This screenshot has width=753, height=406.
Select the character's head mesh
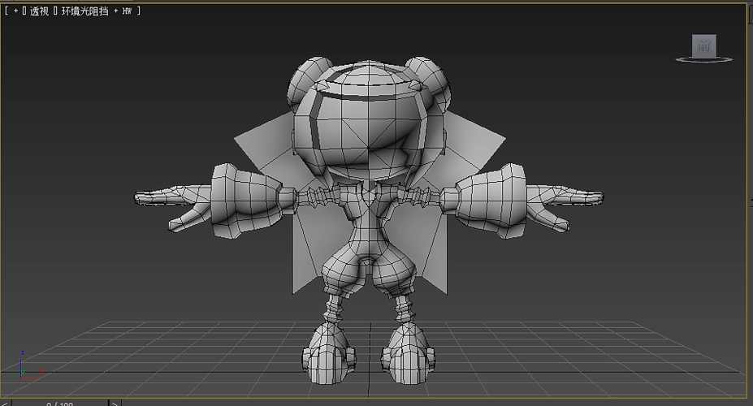tap(369, 120)
